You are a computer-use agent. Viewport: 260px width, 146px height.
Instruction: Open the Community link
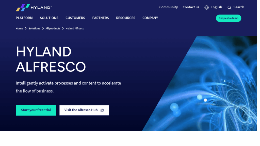[x=169, y=7]
